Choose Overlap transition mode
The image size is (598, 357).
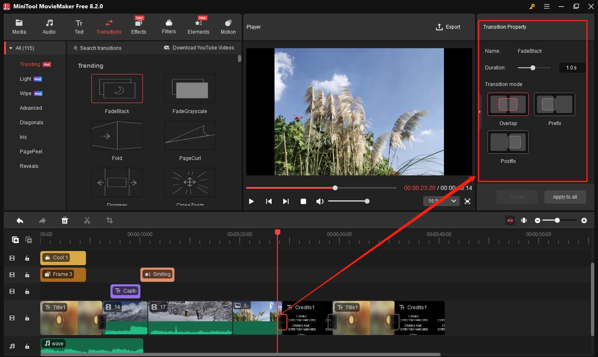(x=508, y=104)
